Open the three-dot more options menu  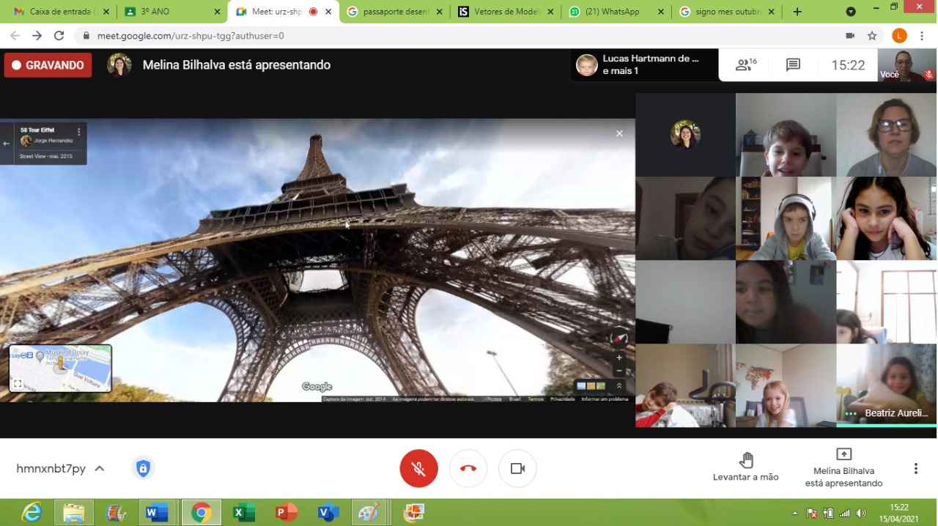[915, 468]
